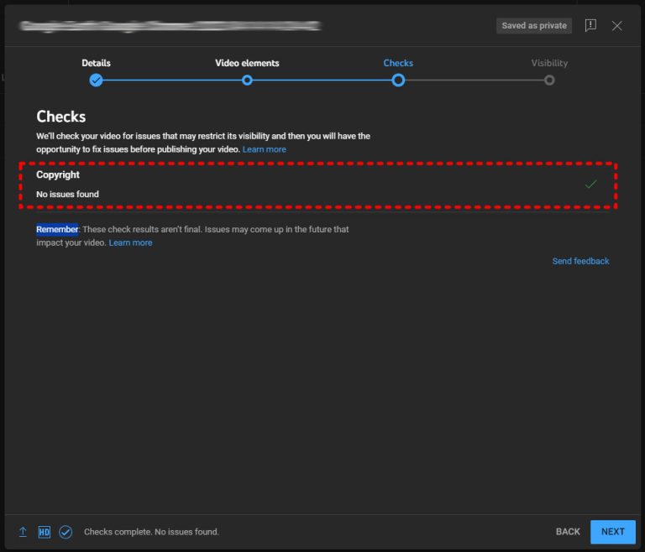
Task: Open Learn more link under Checks description
Action: click(x=264, y=149)
